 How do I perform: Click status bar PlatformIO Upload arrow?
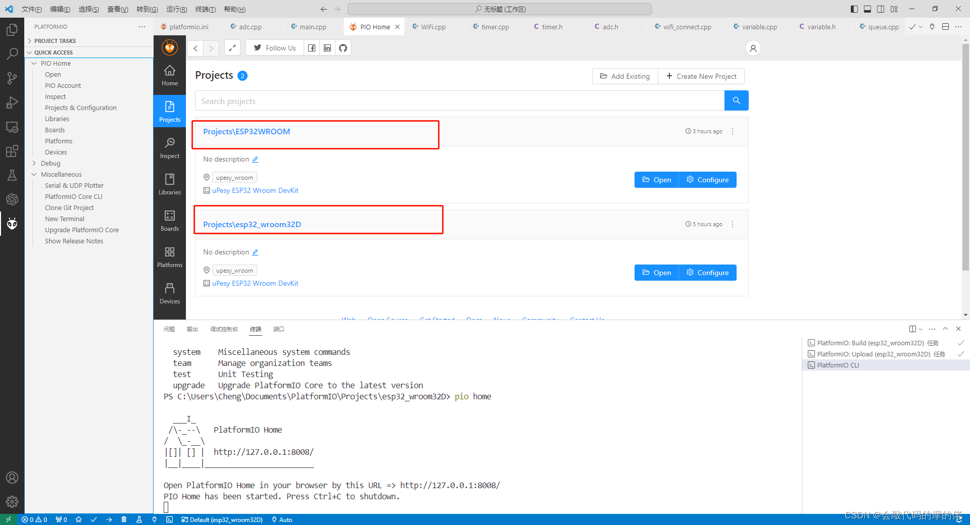pyautogui.click(x=109, y=519)
